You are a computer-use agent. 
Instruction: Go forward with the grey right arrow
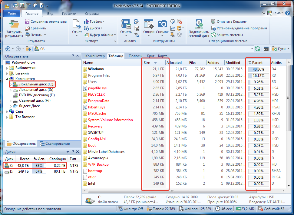pos(18,49)
